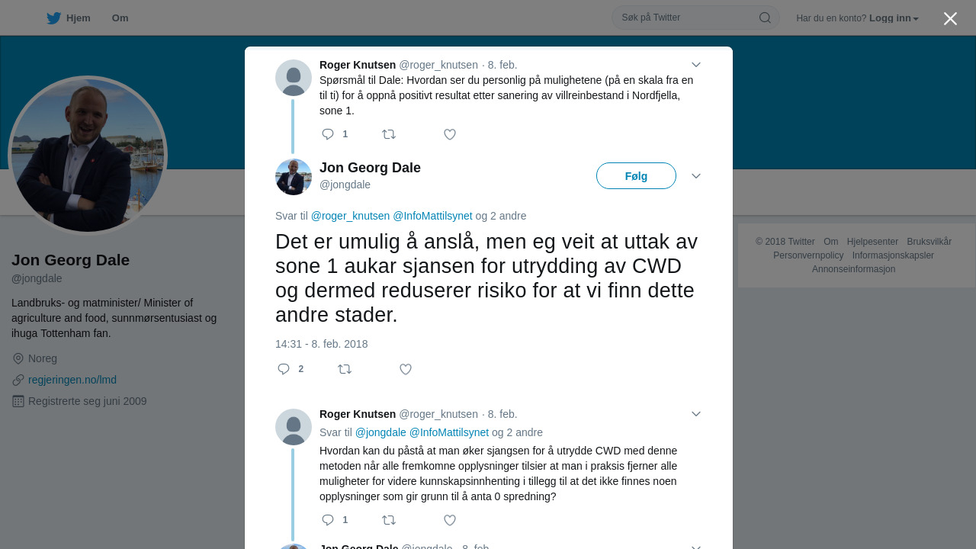
Task: Like Roger Knutsen's first tweet
Action: click(450, 134)
